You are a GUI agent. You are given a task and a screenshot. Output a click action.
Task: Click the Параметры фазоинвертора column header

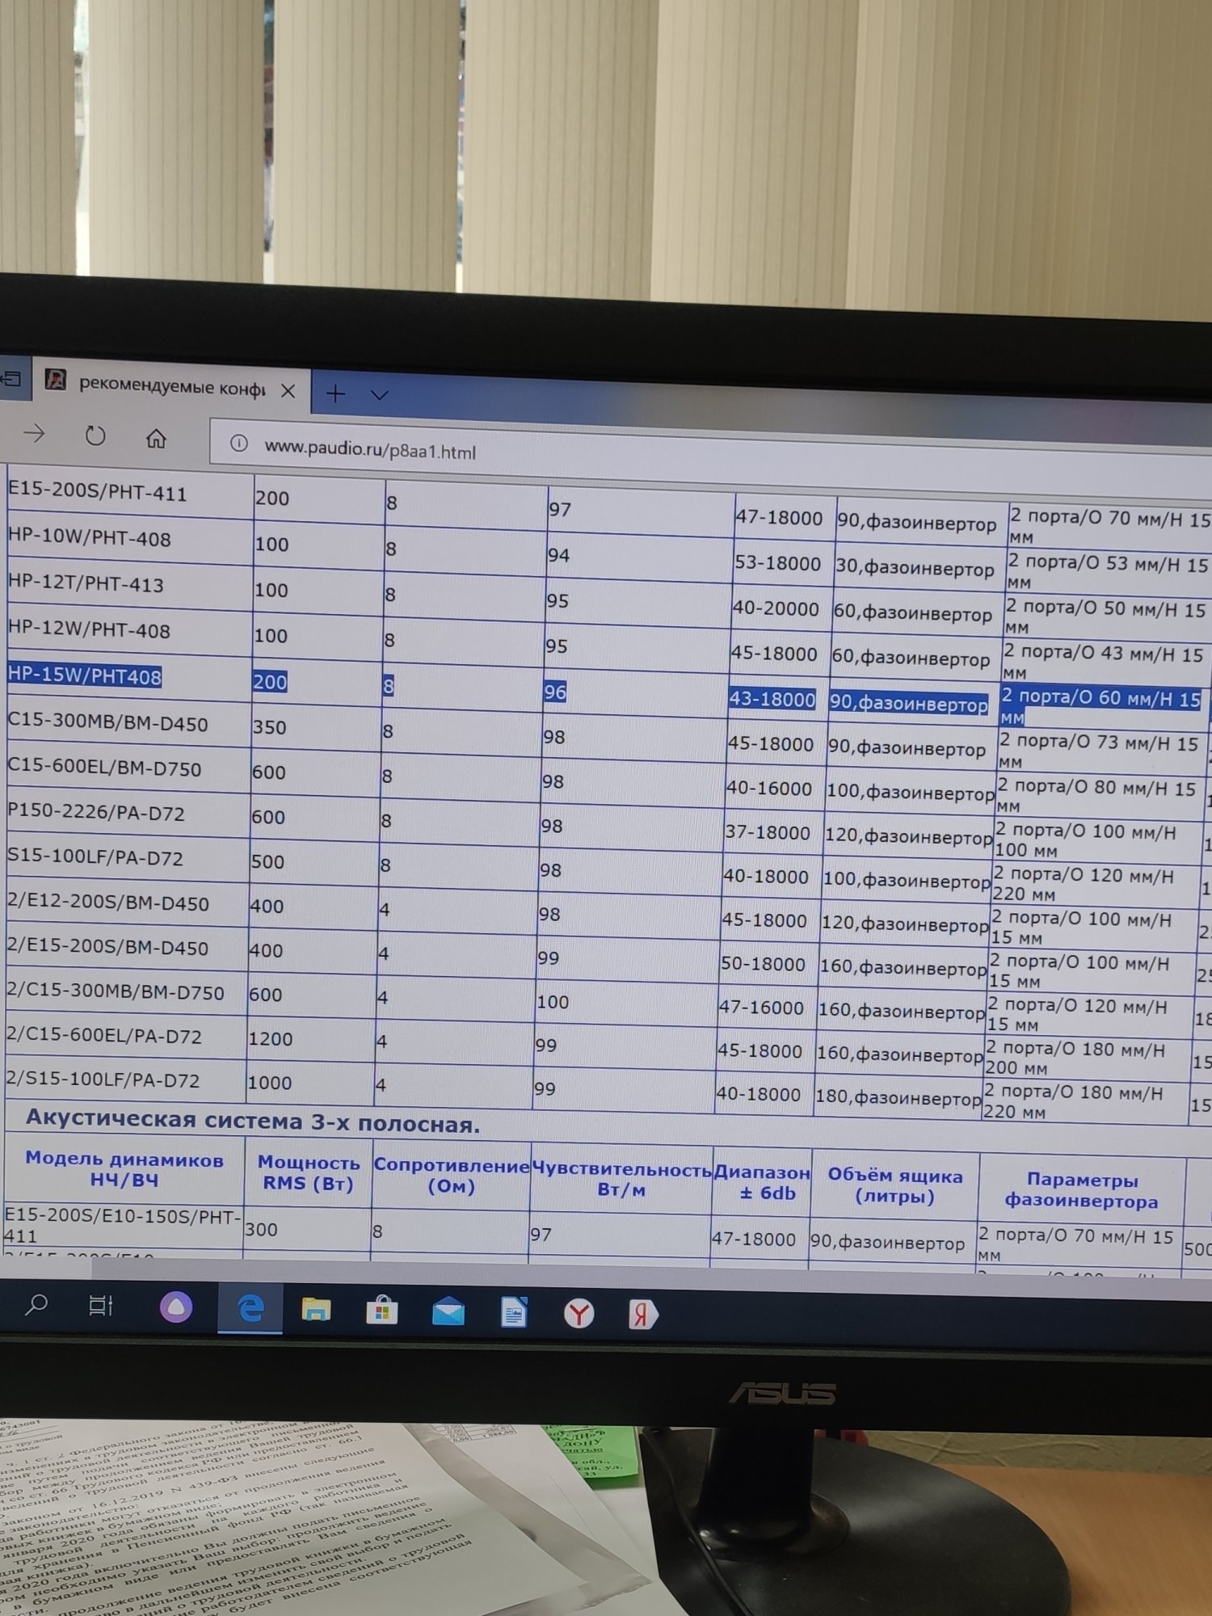tap(1081, 1190)
